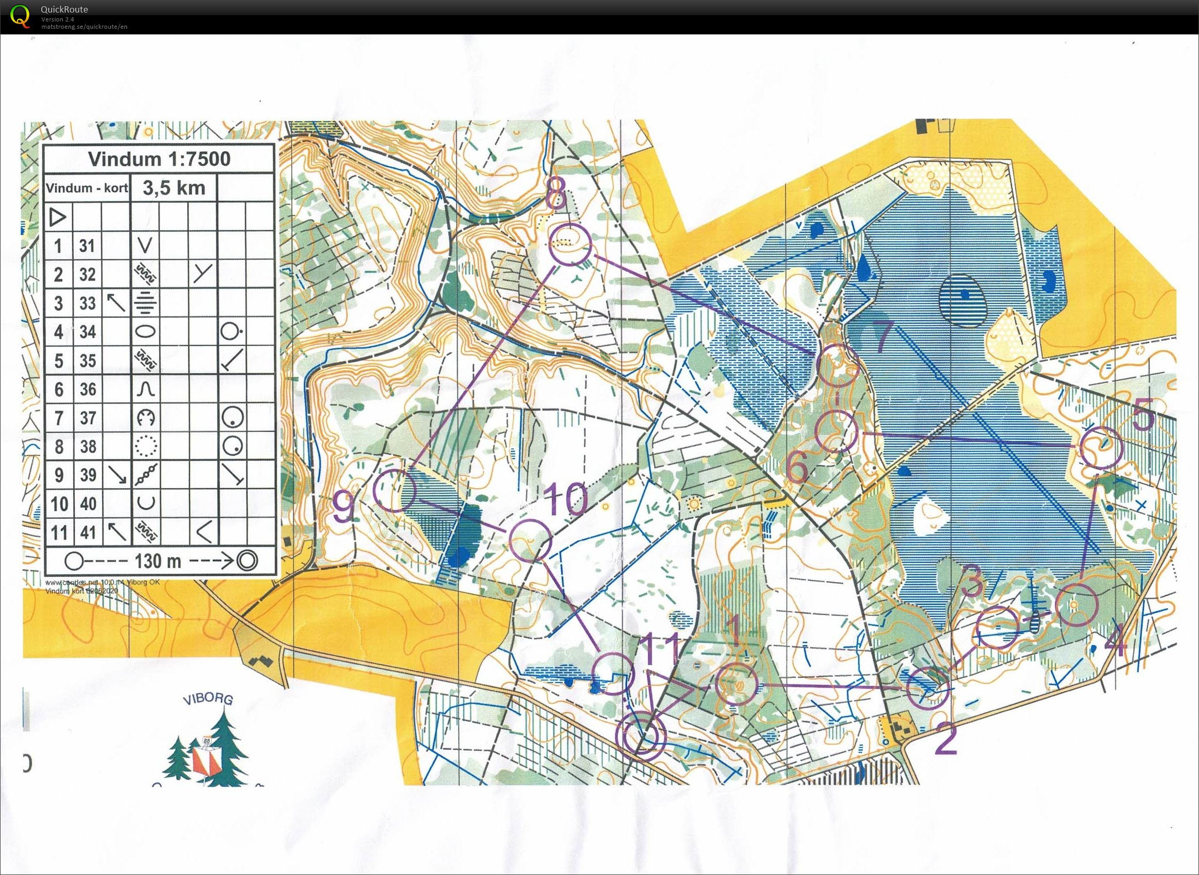Click control circle 9 on the map
The image size is (1199, 875).
[395, 490]
